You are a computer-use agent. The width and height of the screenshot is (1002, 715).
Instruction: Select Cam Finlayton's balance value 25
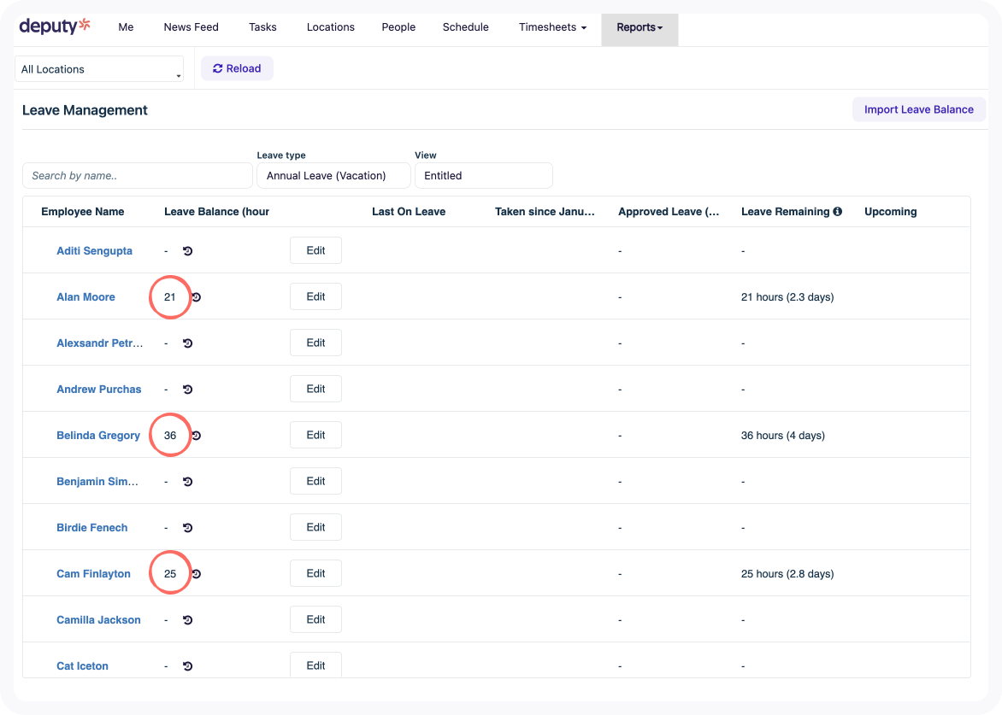point(170,574)
